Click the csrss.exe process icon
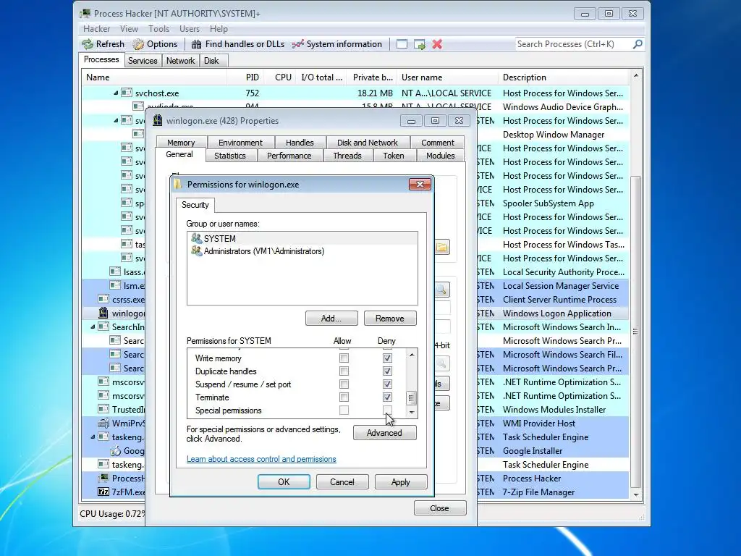 click(x=103, y=299)
